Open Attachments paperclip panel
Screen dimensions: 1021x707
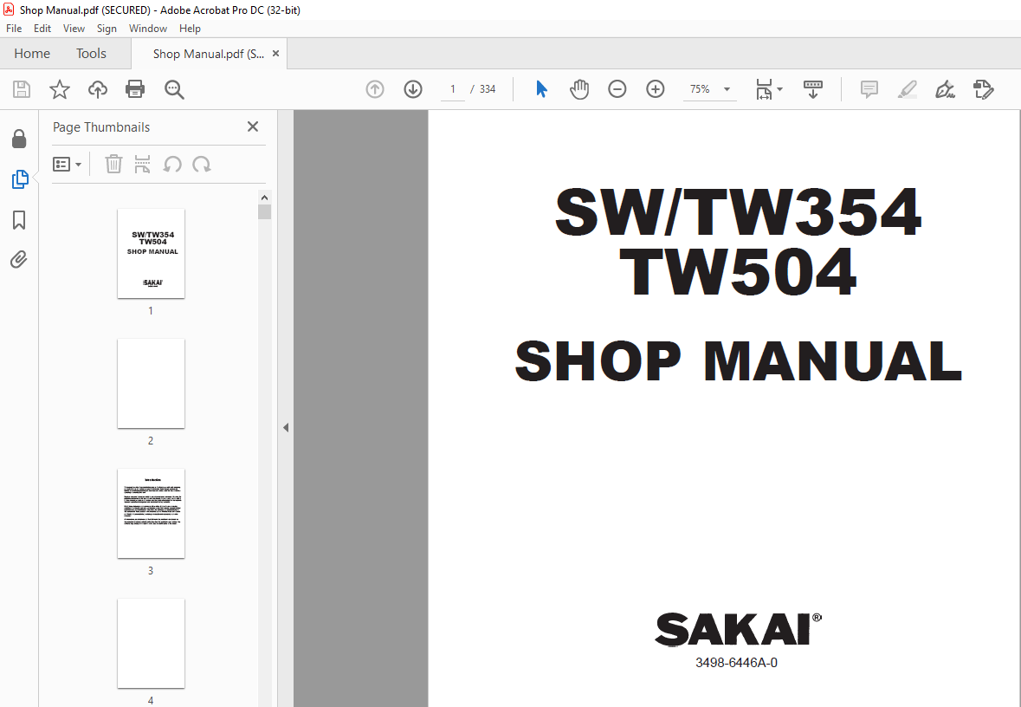point(19,260)
